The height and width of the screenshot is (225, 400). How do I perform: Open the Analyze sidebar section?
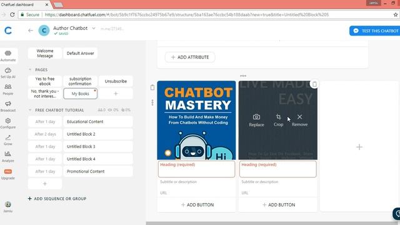pos(8,157)
